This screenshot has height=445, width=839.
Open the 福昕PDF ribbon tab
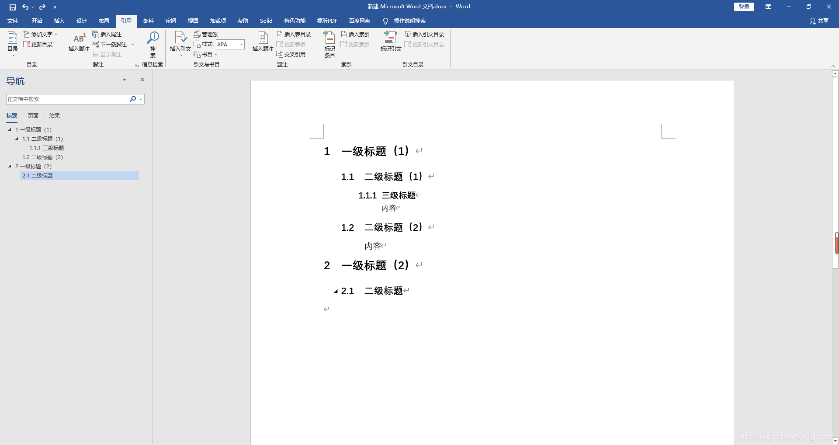point(327,21)
